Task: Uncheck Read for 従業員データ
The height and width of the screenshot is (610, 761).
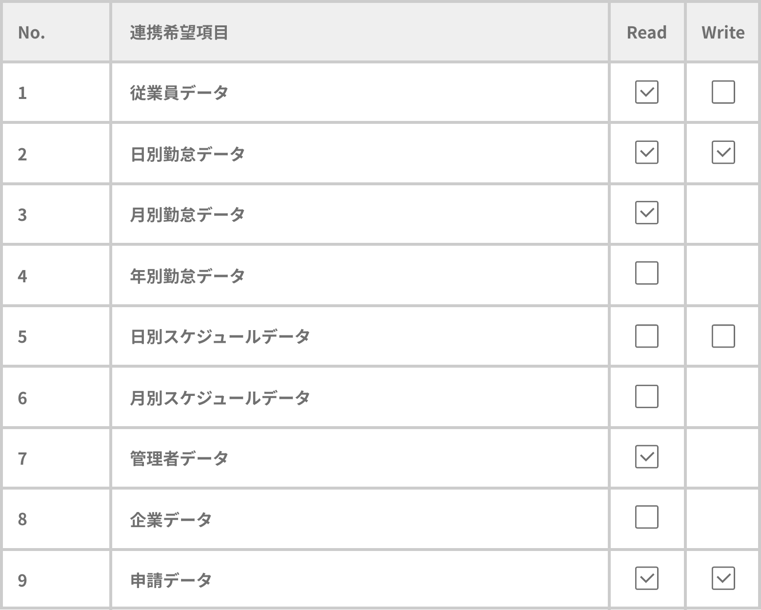Action: (646, 92)
